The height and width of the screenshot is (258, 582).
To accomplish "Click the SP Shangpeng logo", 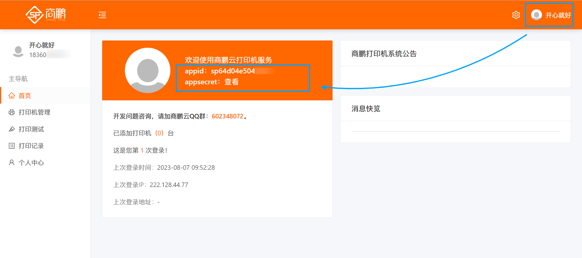I will (x=45, y=15).
